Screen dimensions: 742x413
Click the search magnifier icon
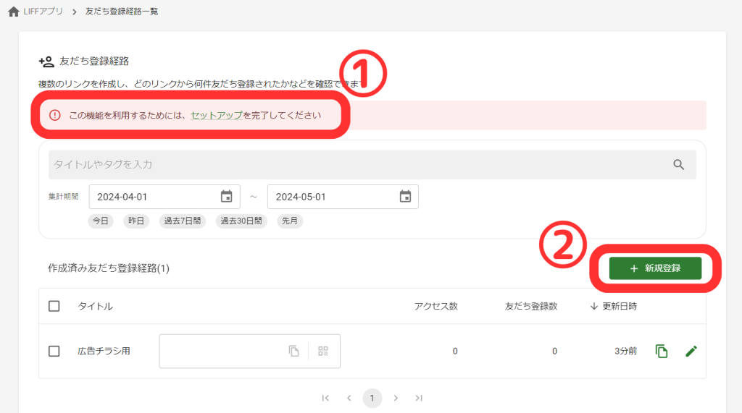tap(678, 165)
